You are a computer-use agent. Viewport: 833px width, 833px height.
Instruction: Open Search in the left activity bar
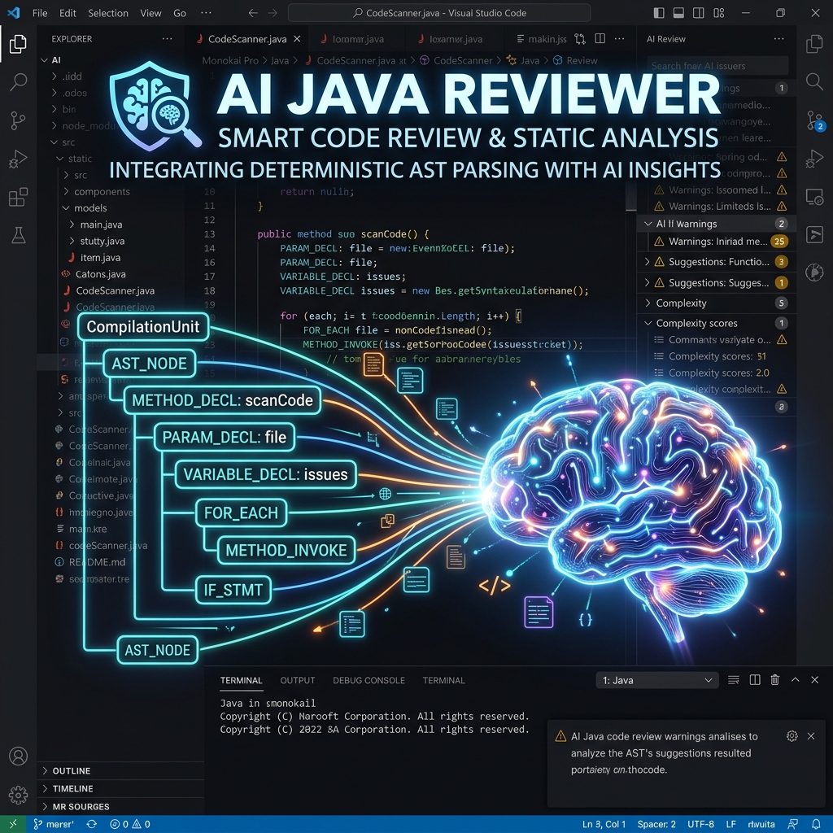(x=18, y=82)
